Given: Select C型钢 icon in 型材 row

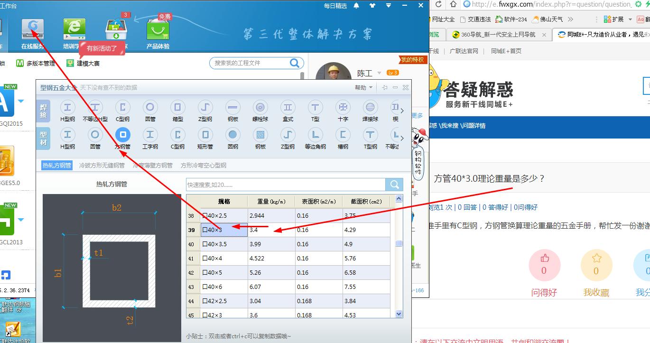Looking at the screenshot, I should click(178, 135).
